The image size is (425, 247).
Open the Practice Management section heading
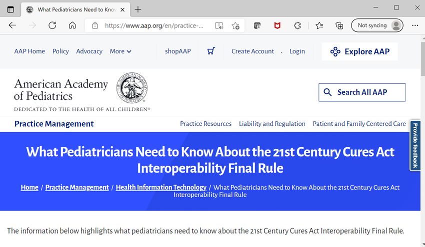pyautogui.click(x=54, y=124)
